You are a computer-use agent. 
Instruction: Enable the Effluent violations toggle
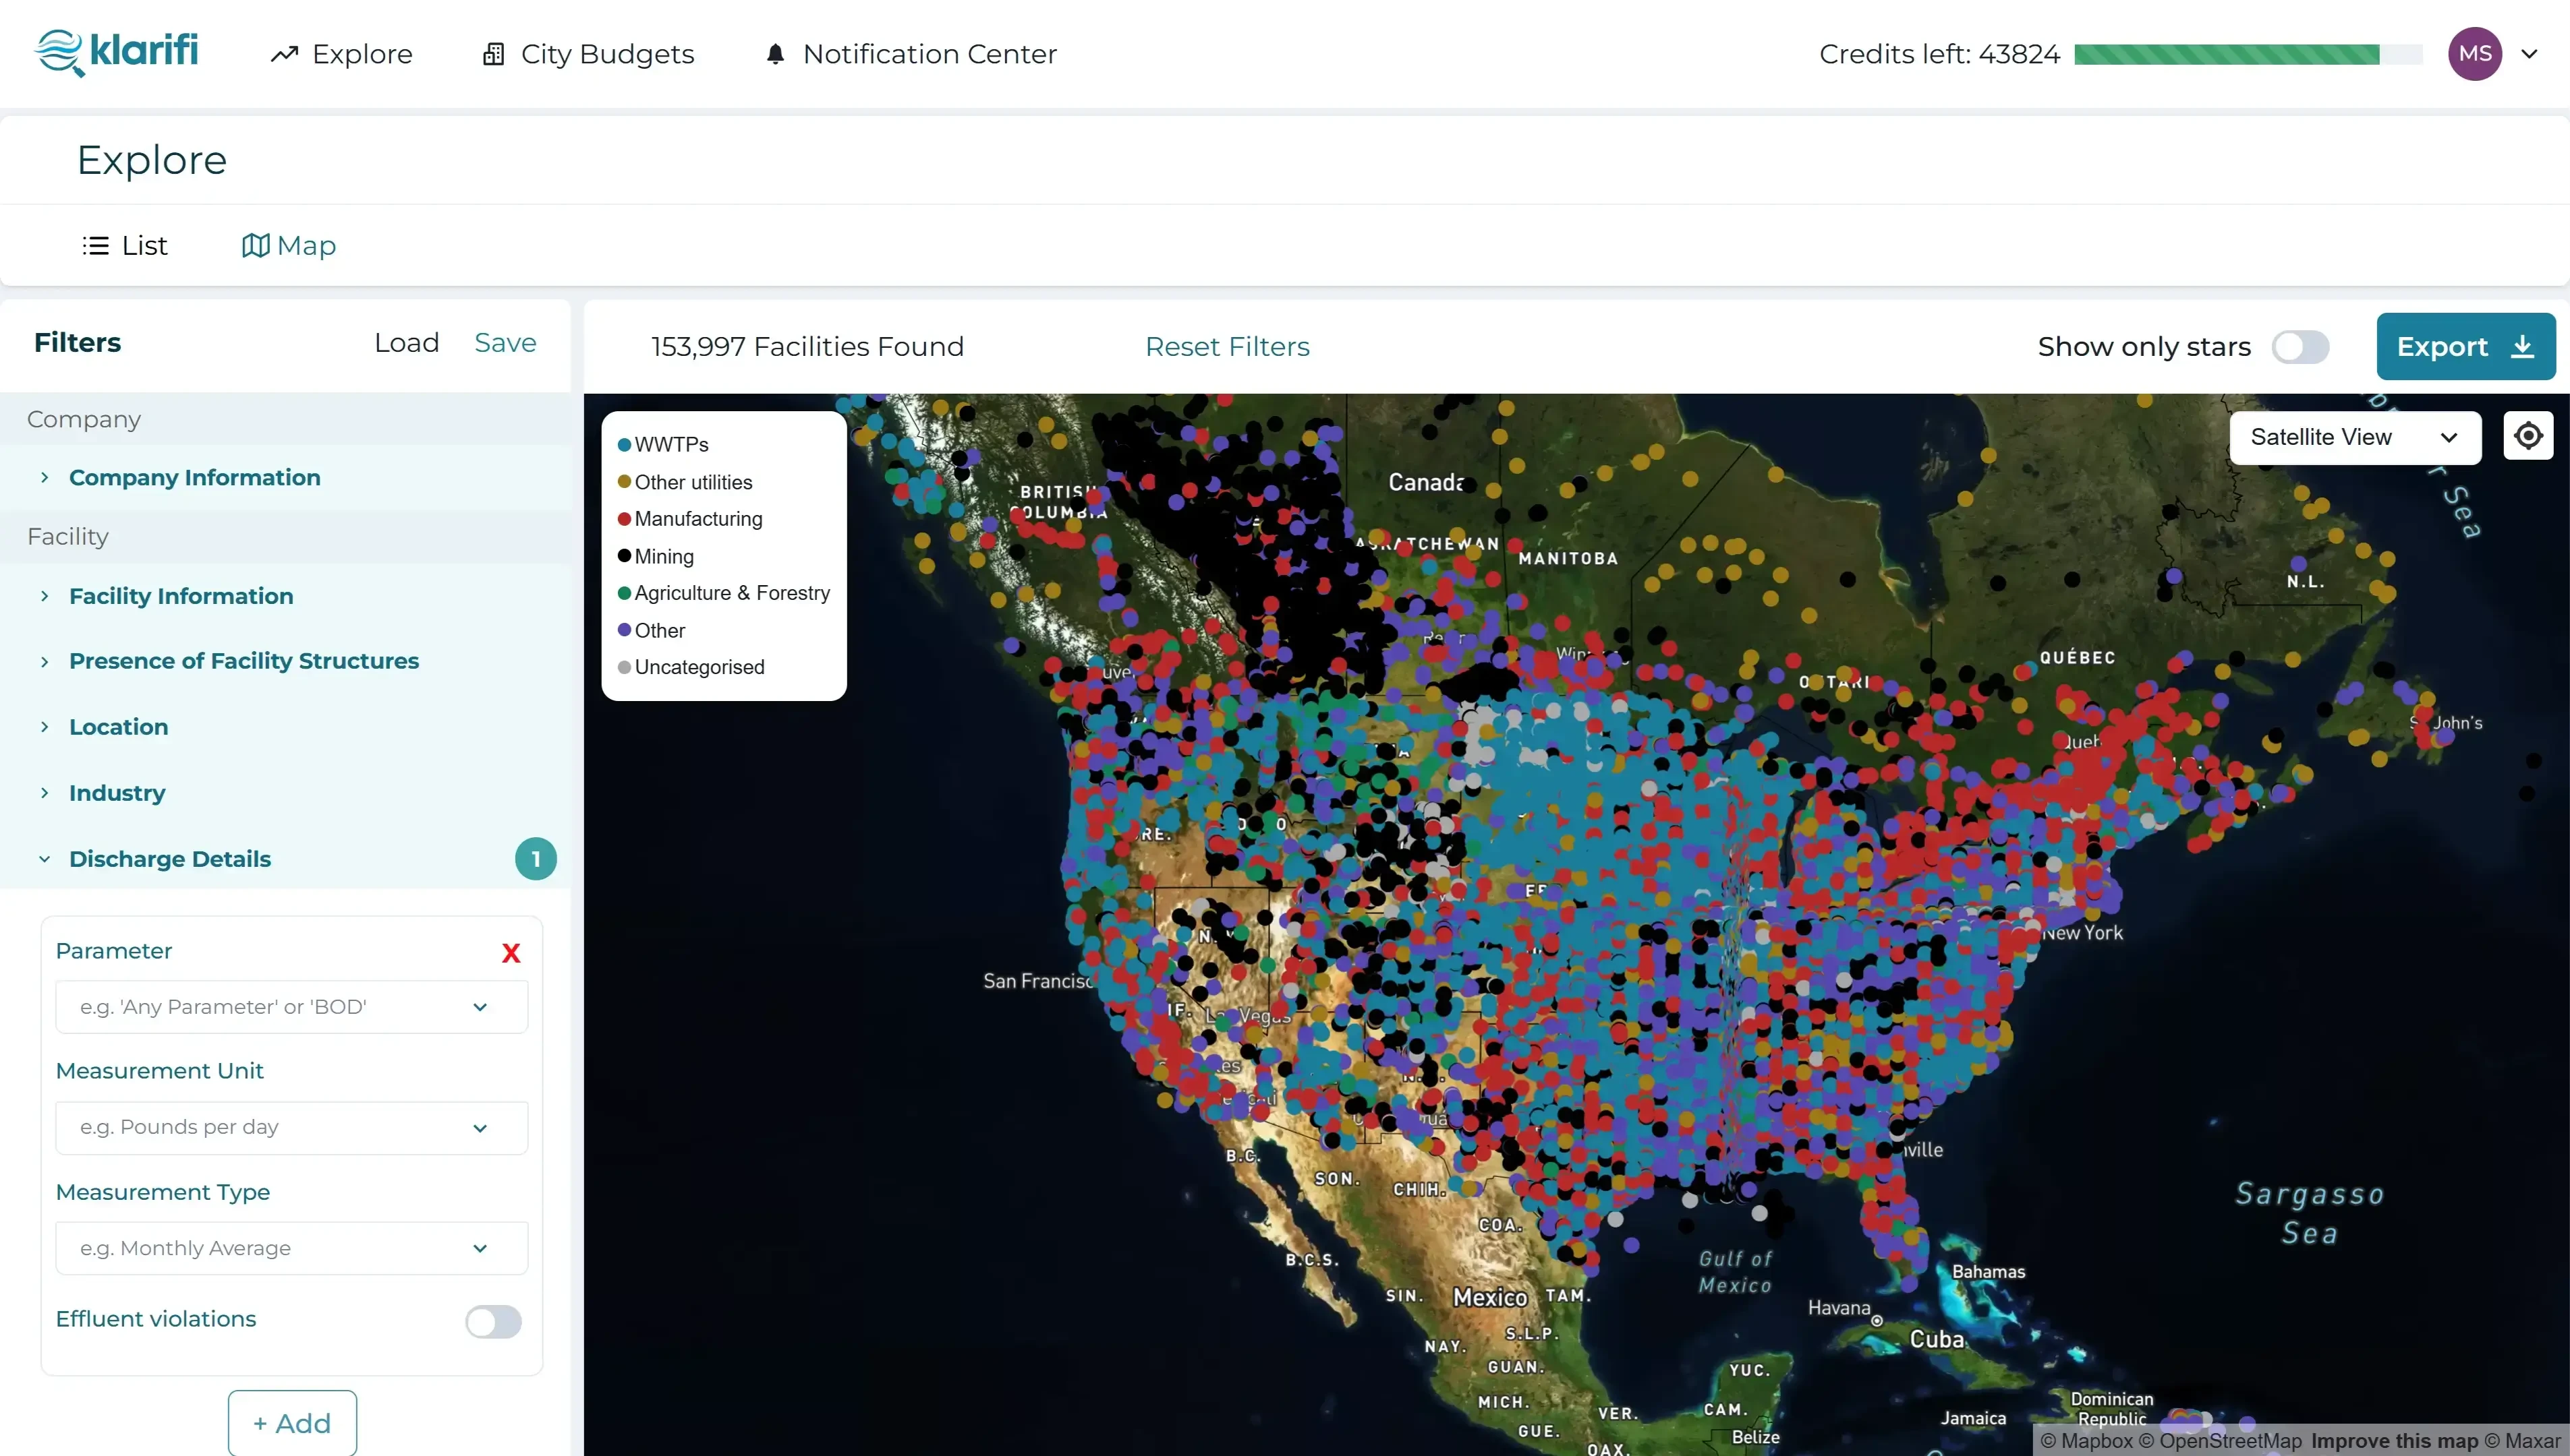pos(493,1322)
